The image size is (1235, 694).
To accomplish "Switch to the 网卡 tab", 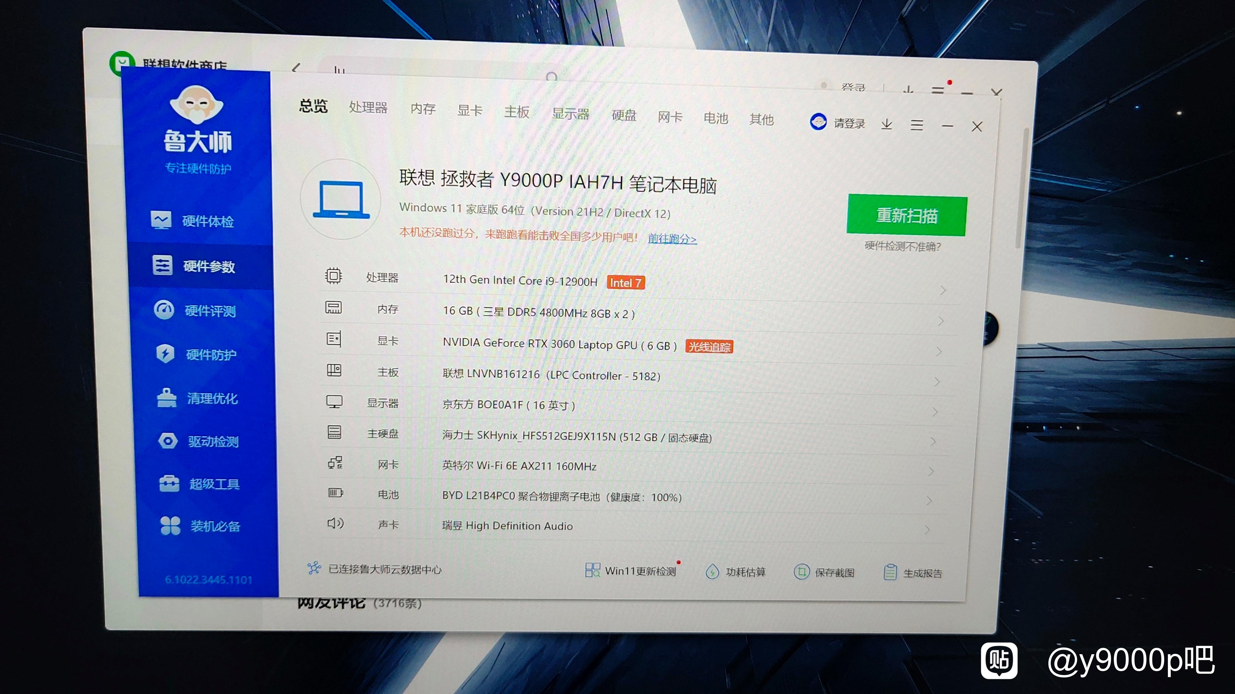I will (670, 117).
